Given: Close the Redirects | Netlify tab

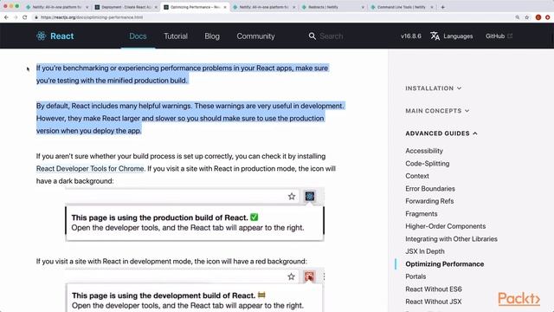Looking at the screenshot, I should [x=363, y=7].
